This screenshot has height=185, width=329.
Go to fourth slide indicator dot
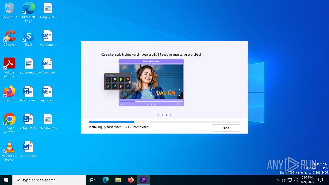coord(171,115)
